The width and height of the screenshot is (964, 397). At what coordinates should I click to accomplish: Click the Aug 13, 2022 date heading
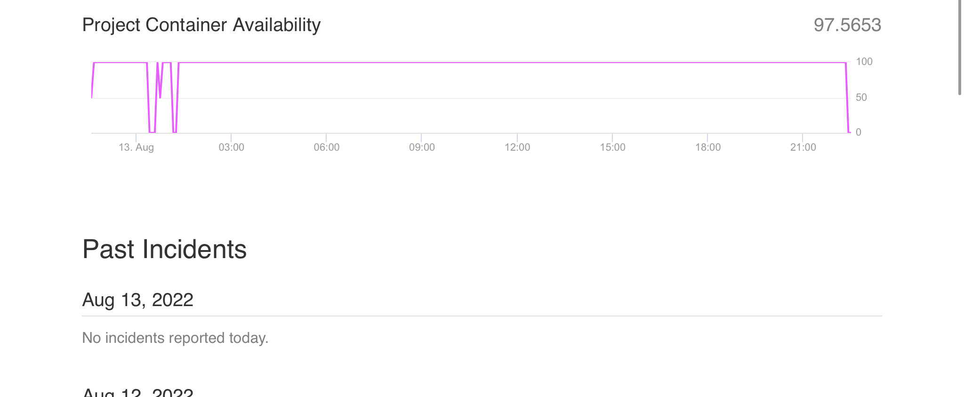[138, 300]
